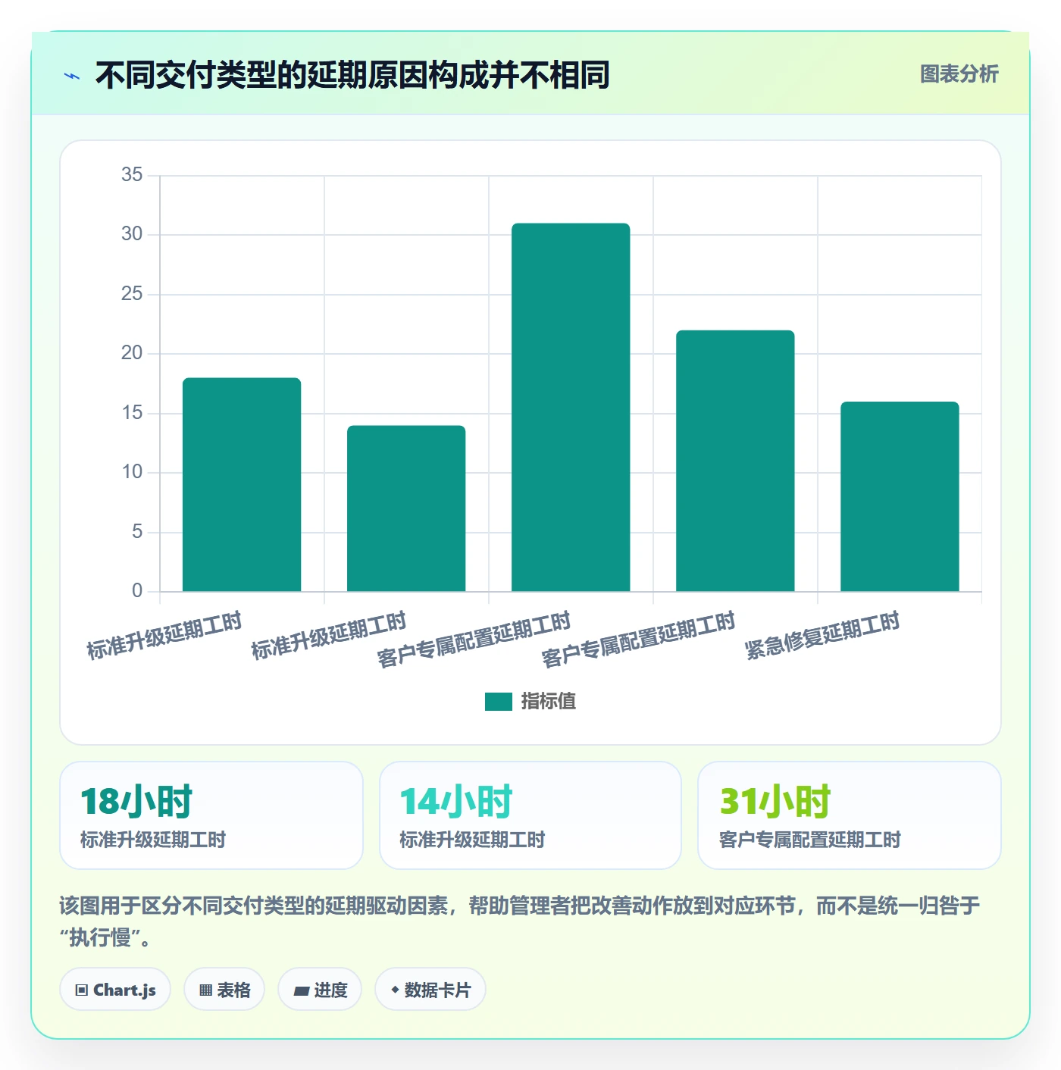The width and height of the screenshot is (1061, 1070).
Task: Click the 14-hour bar in the chart
Action: (x=406, y=508)
